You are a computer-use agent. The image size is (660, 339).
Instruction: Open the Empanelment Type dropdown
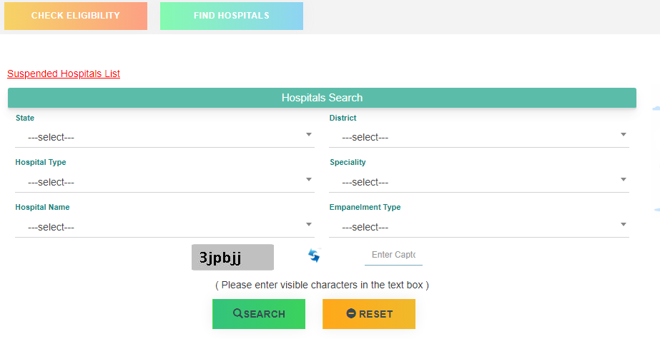[x=479, y=227]
